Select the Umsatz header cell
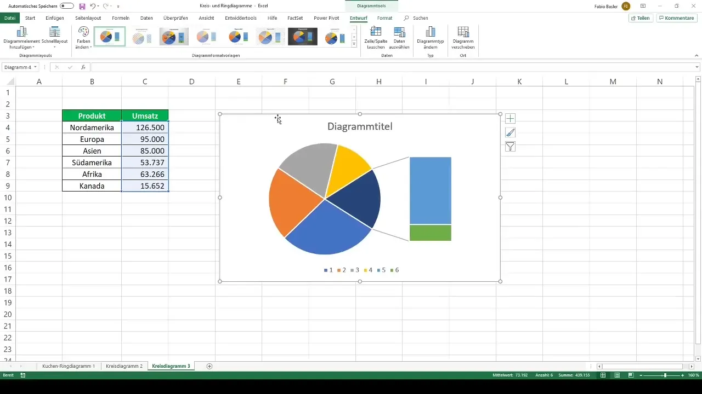The width and height of the screenshot is (702, 394). click(145, 116)
